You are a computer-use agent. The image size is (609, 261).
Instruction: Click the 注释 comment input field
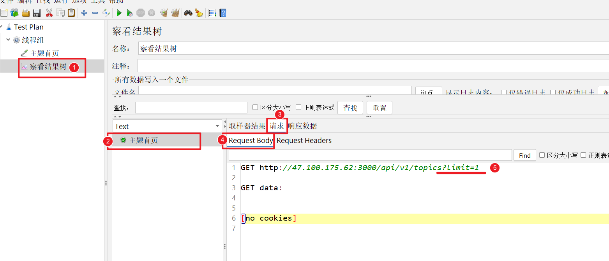pos(373,66)
